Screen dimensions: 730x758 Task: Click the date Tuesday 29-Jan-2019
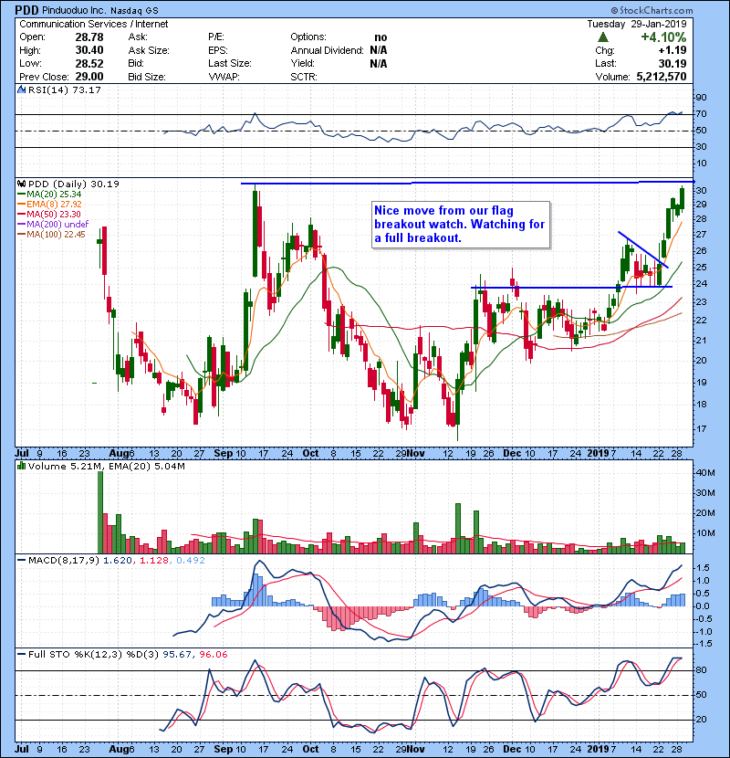637,24
